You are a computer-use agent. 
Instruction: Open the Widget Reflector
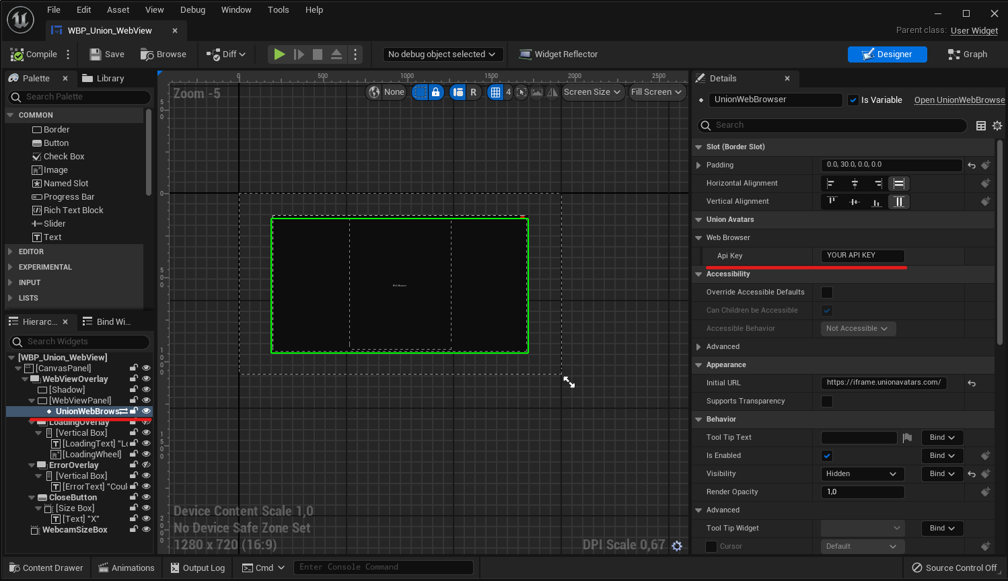click(x=559, y=54)
